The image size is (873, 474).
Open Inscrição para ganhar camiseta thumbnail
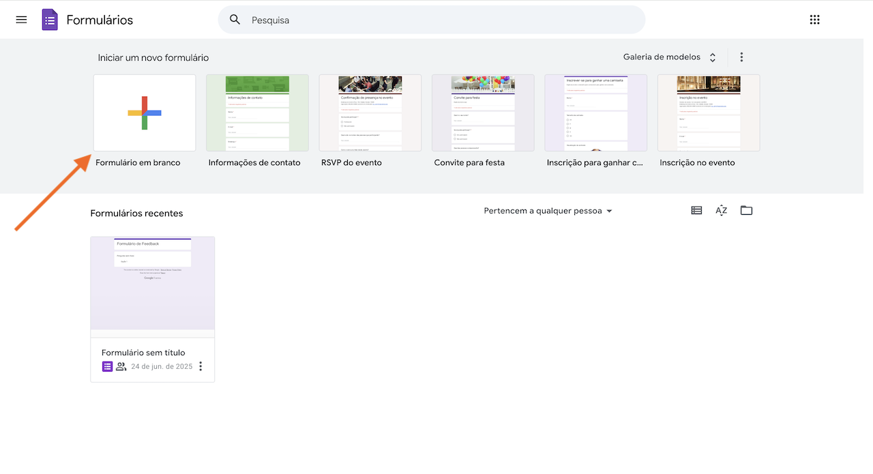click(x=596, y=113)
